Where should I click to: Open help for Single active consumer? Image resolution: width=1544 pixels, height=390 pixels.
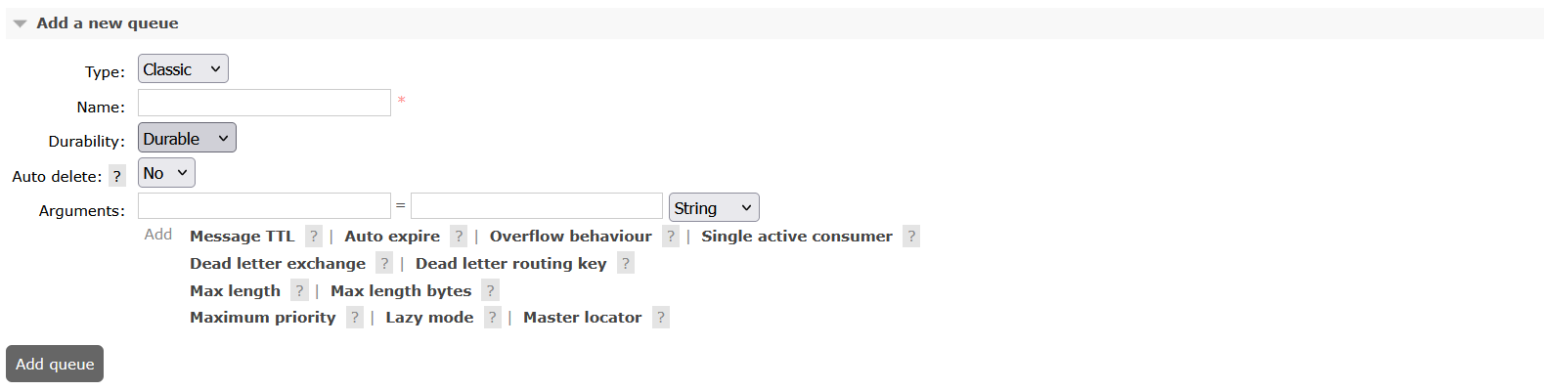pyautogui.click(x=911, y=236)
